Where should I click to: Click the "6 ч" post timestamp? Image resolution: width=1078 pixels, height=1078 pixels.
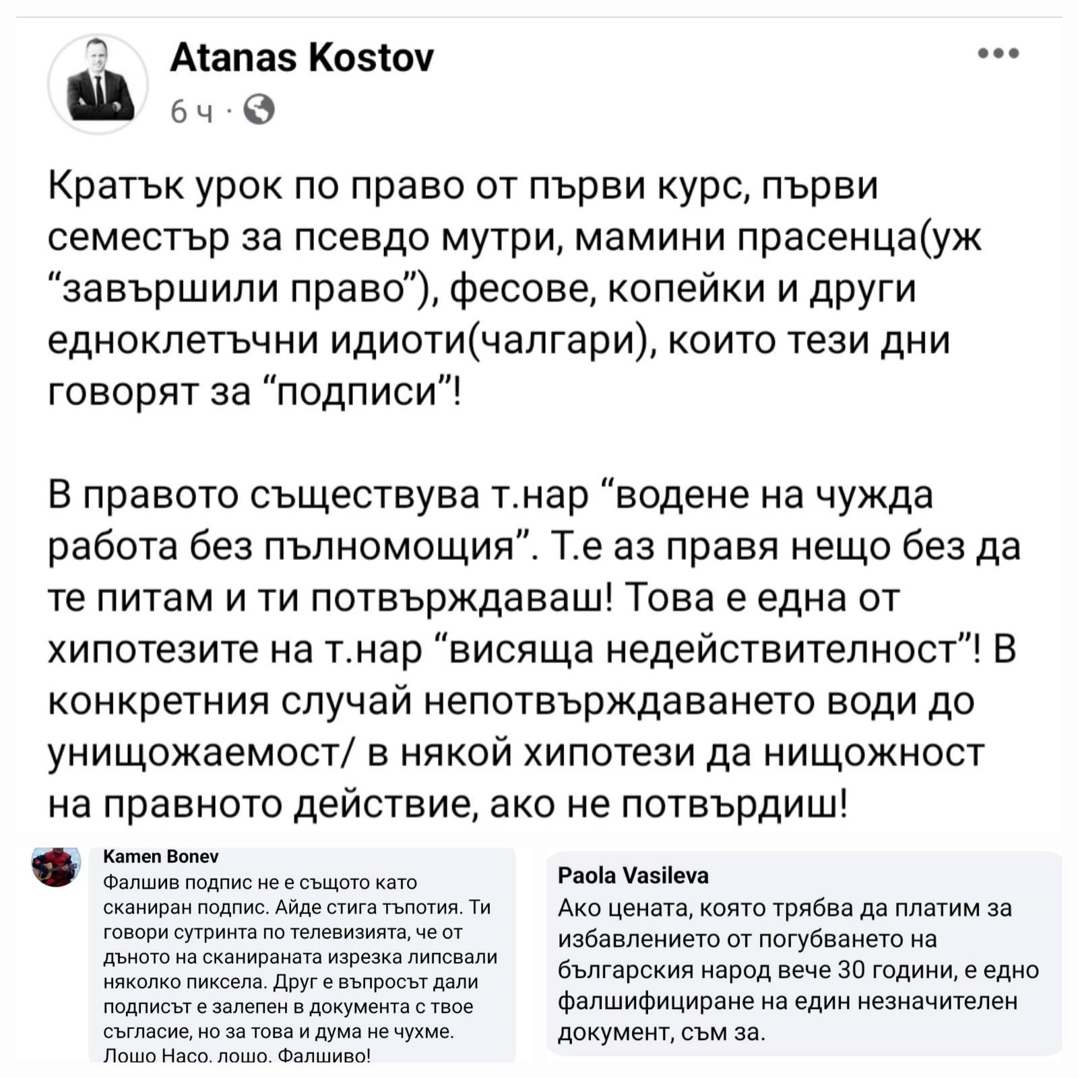(x=191, y=111)
